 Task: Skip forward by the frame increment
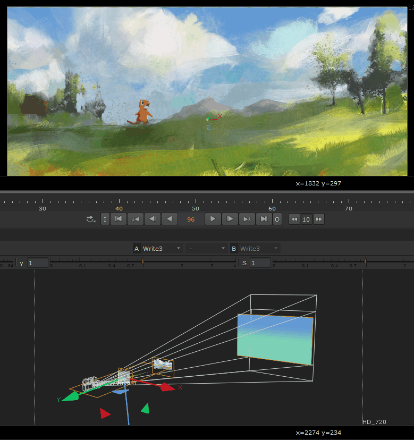(319, 219)
